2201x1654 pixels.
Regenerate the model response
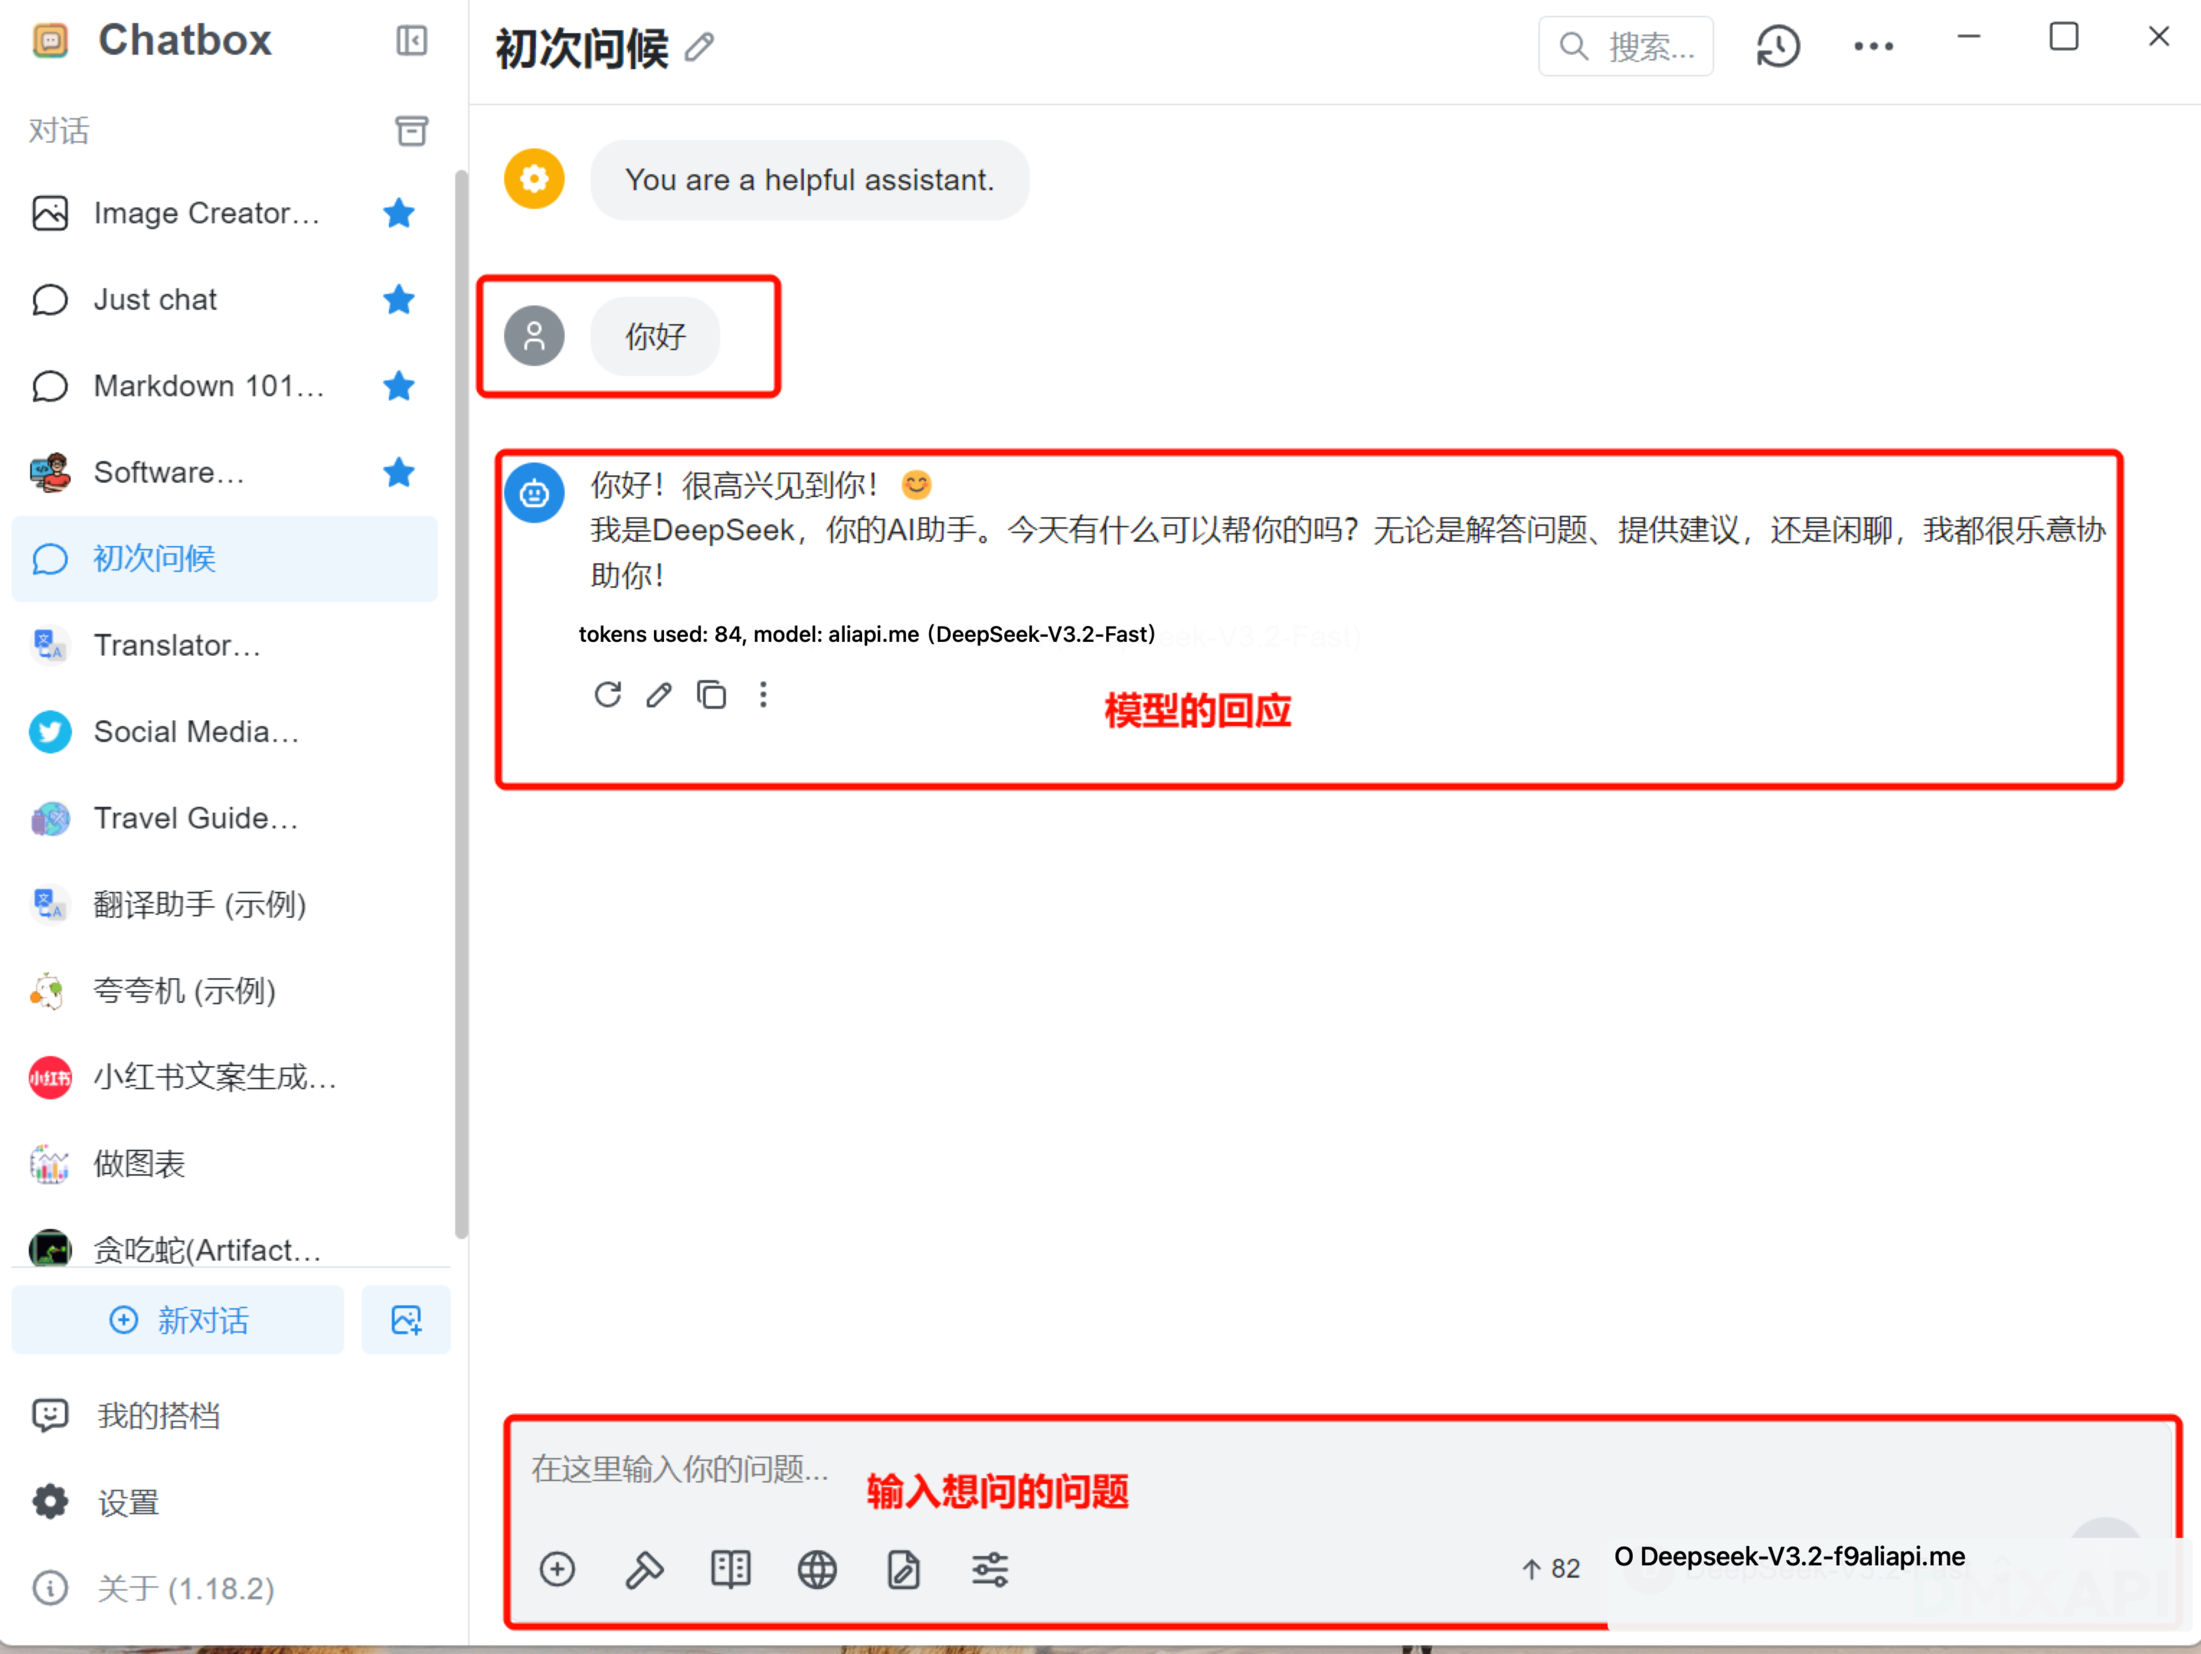pos(608,695)
